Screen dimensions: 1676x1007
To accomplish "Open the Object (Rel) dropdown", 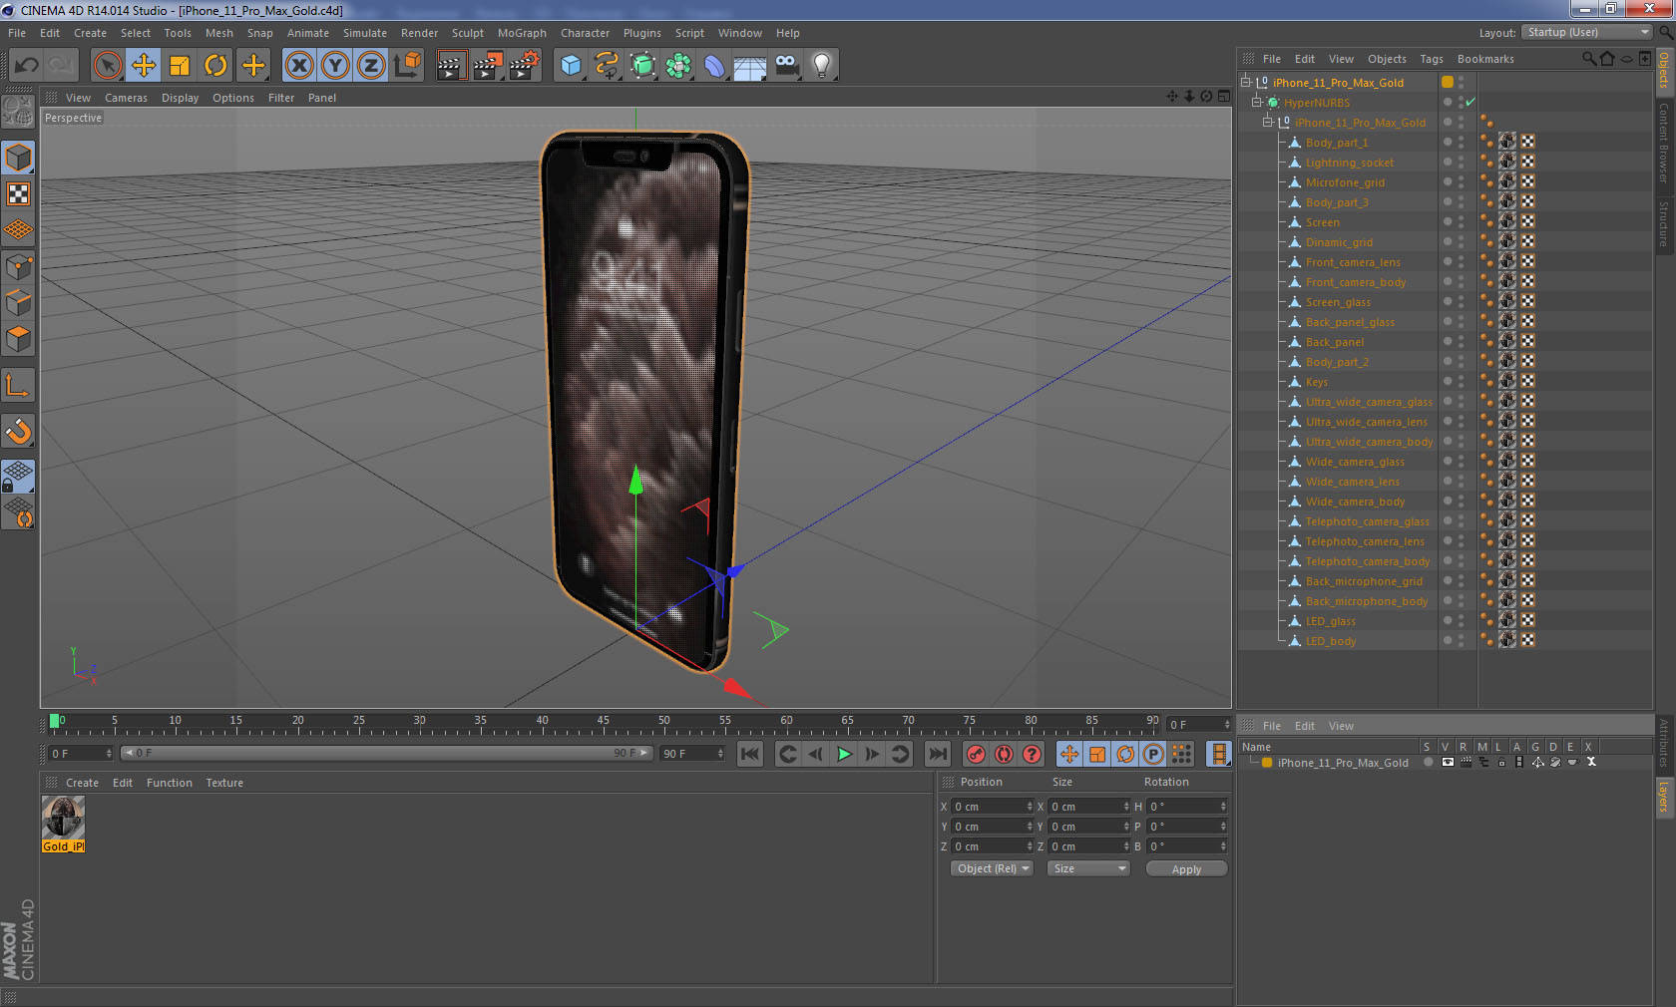I will 992,868.
